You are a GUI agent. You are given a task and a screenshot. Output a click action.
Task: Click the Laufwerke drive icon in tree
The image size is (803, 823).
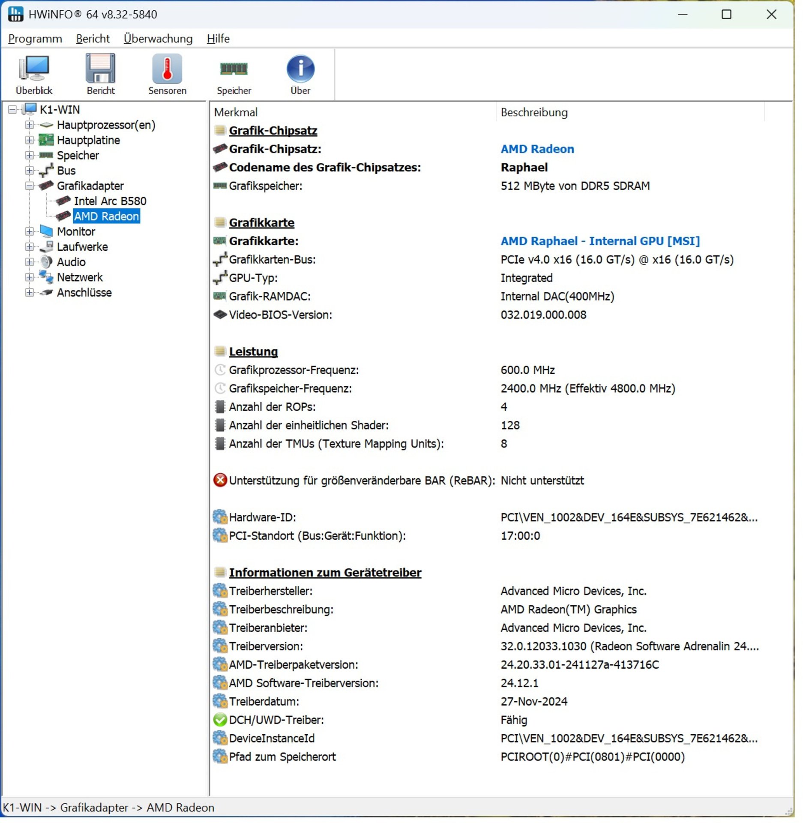(46, 247)
